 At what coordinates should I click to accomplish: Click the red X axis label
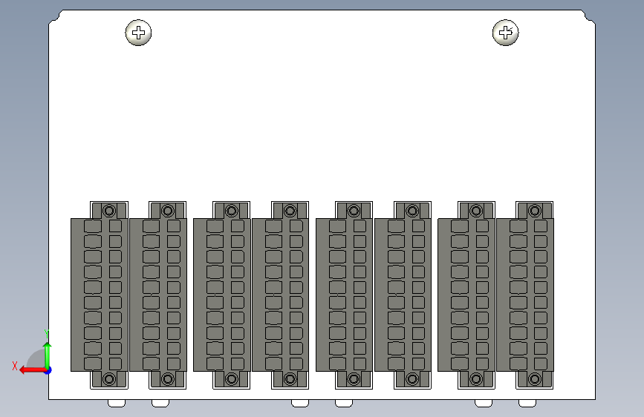[15, 366]
